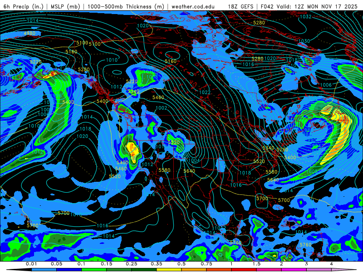Click the '1018' label near '5280 1020'
This screenshot has height=272, width=363.
point(291,60)
